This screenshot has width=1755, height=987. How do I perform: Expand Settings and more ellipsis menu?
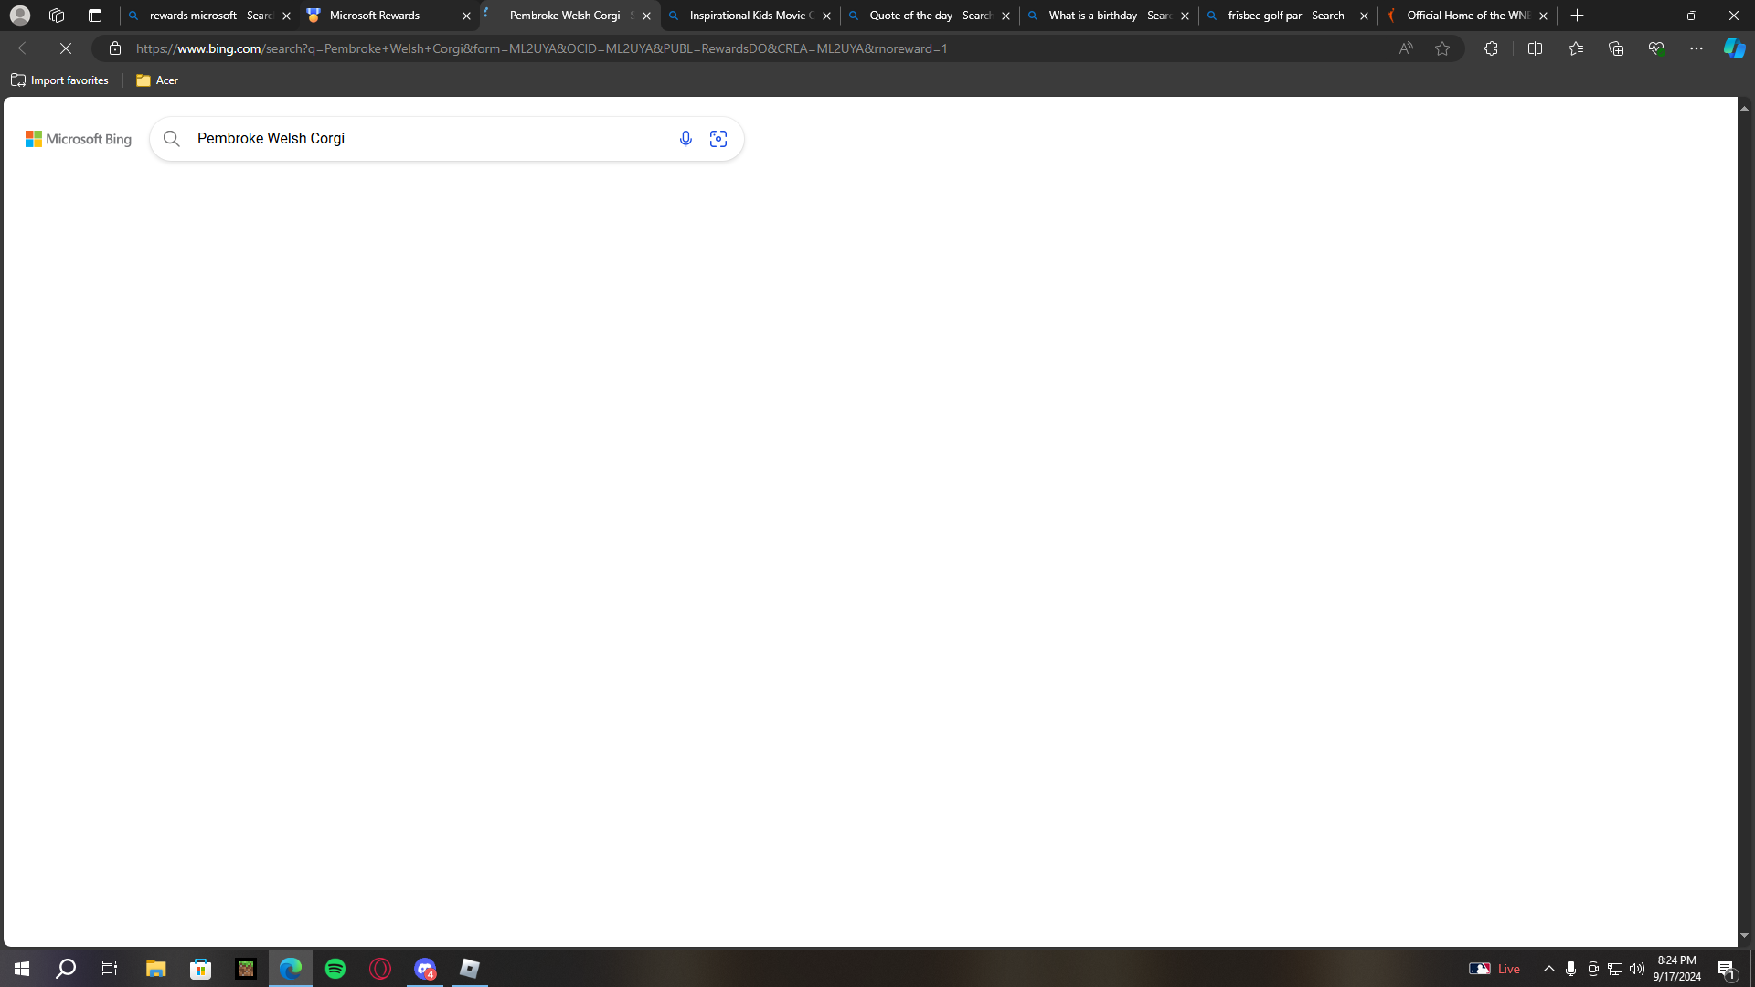pyautogui.click(x=1696, y=48)
